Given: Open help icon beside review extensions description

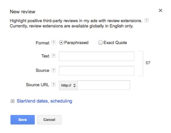Looking at the screenshot, I should click(x=146, y=20).
